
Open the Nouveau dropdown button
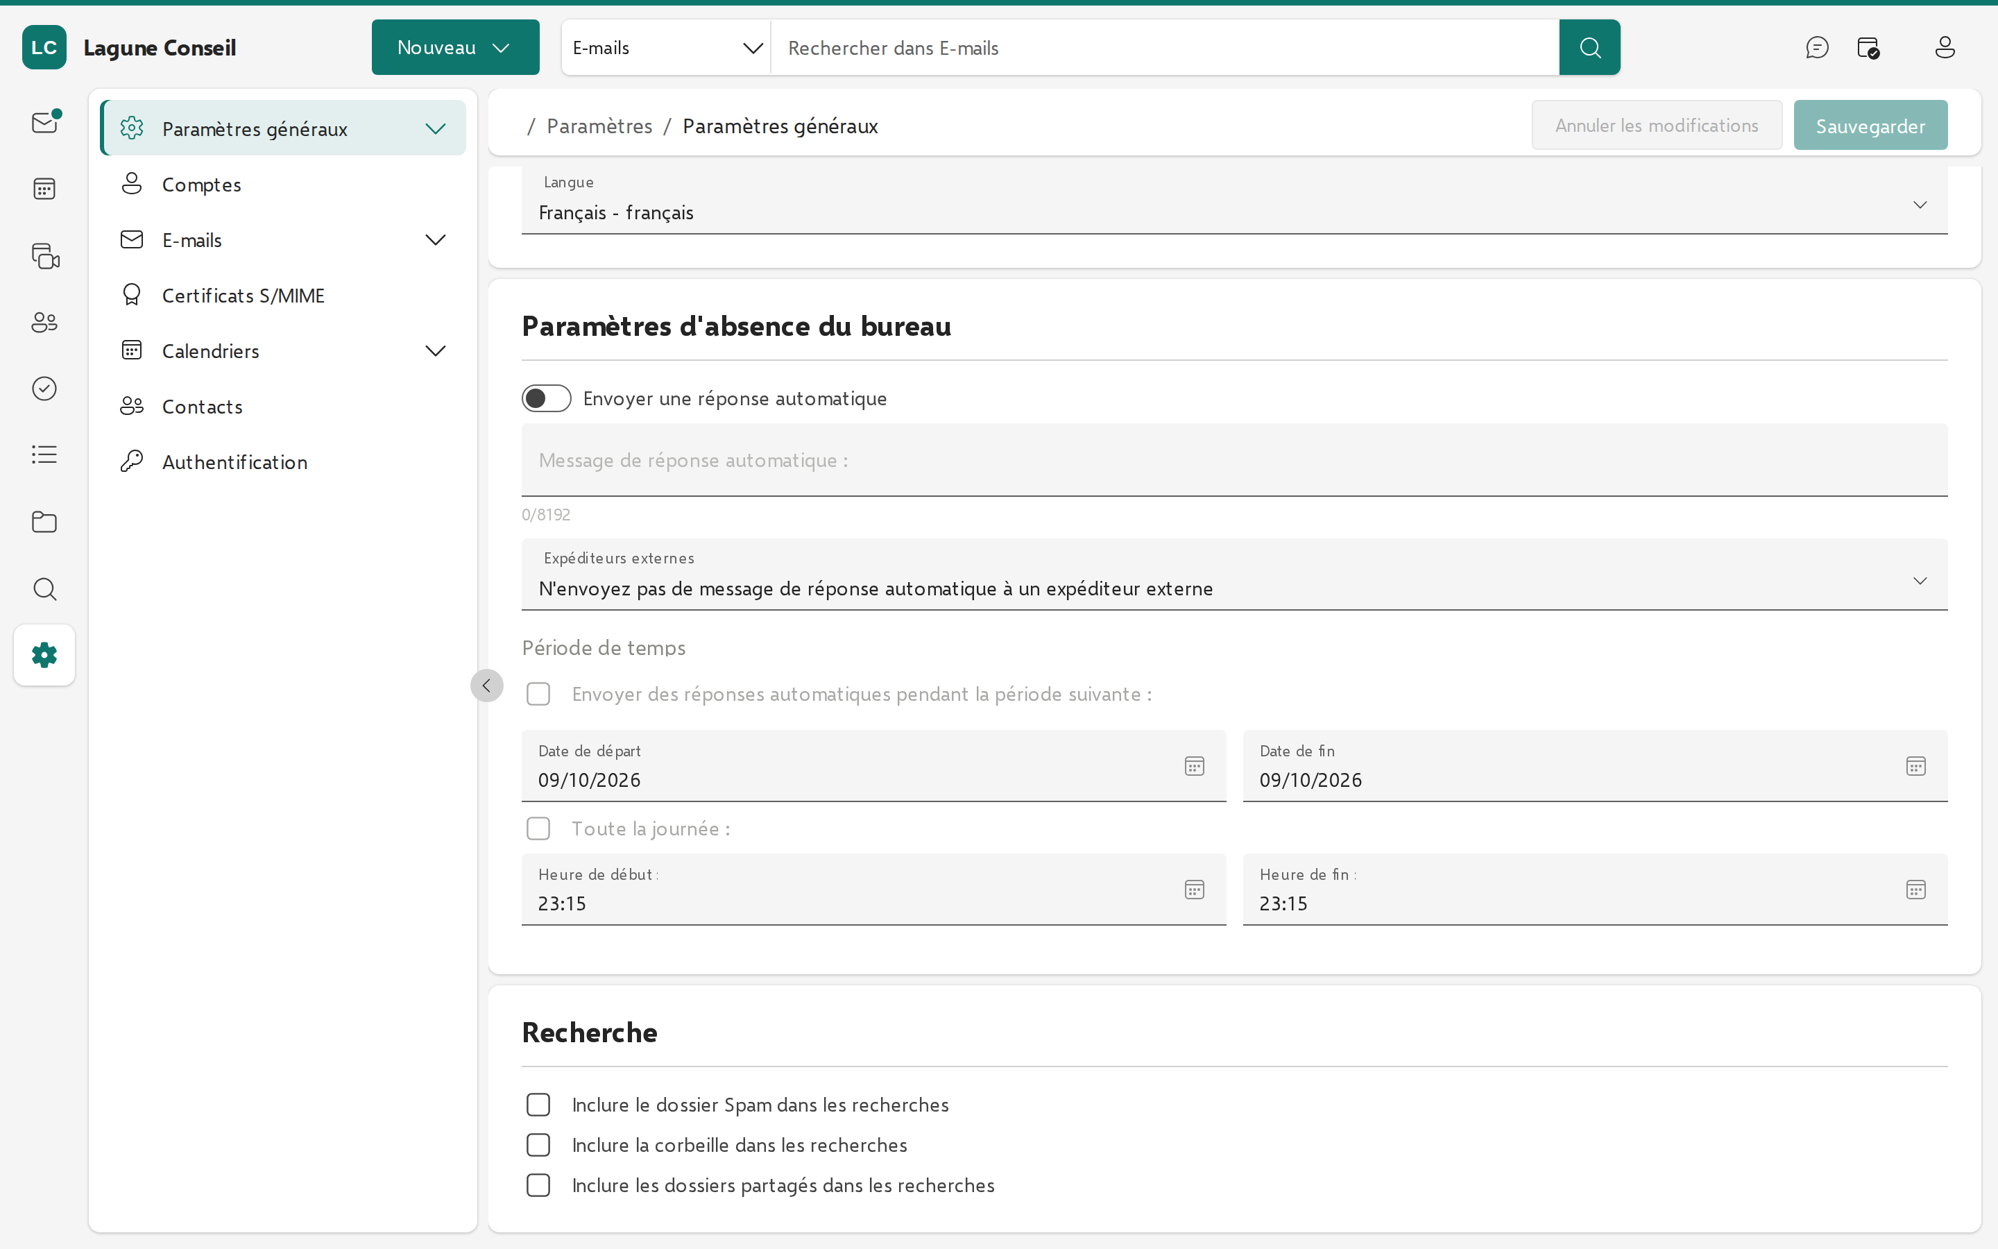(455, 47)
